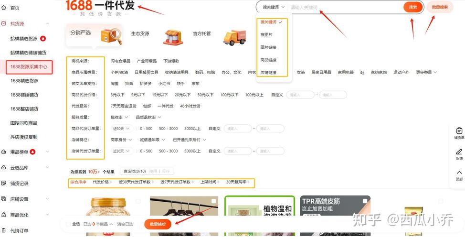Filter price by 20元以下

[x=183, y=95]
